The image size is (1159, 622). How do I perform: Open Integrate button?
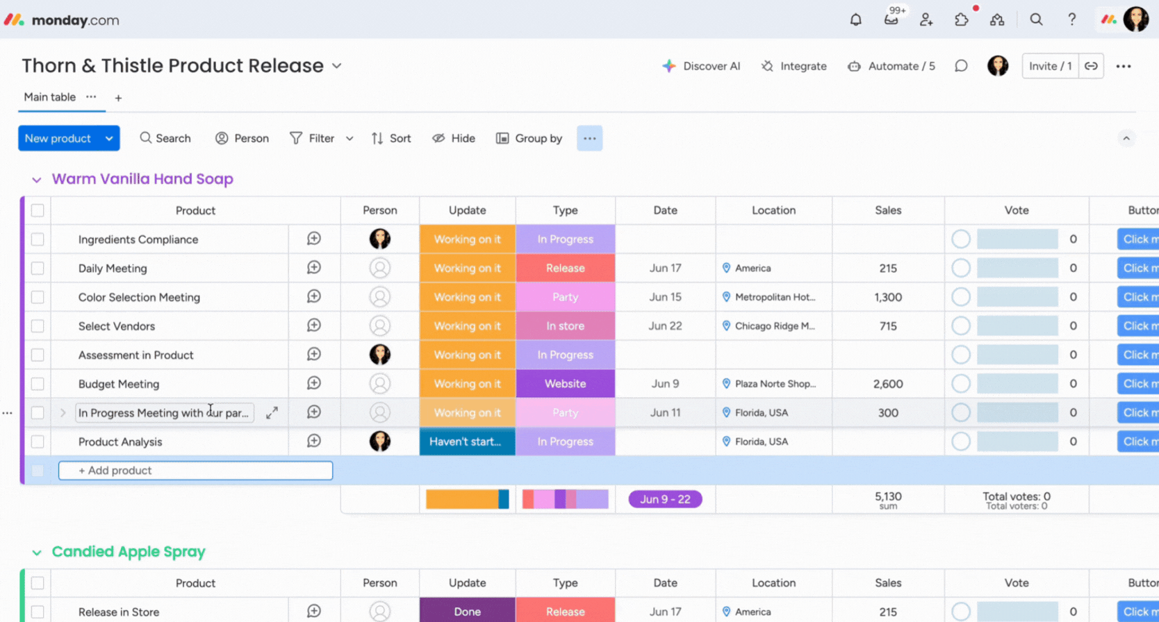pyautogui.click(x=794, y=66)
